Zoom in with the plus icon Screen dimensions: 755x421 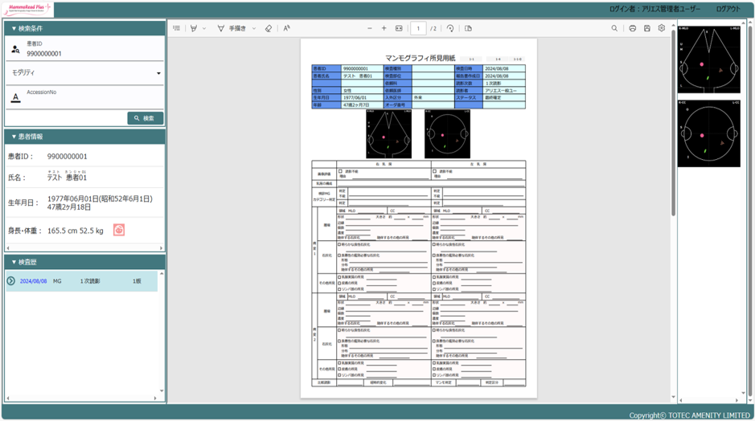point(384,28)
